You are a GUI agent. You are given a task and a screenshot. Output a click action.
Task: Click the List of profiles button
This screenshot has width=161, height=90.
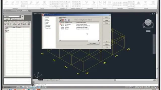pyautogui.click(x=93, y=43)
